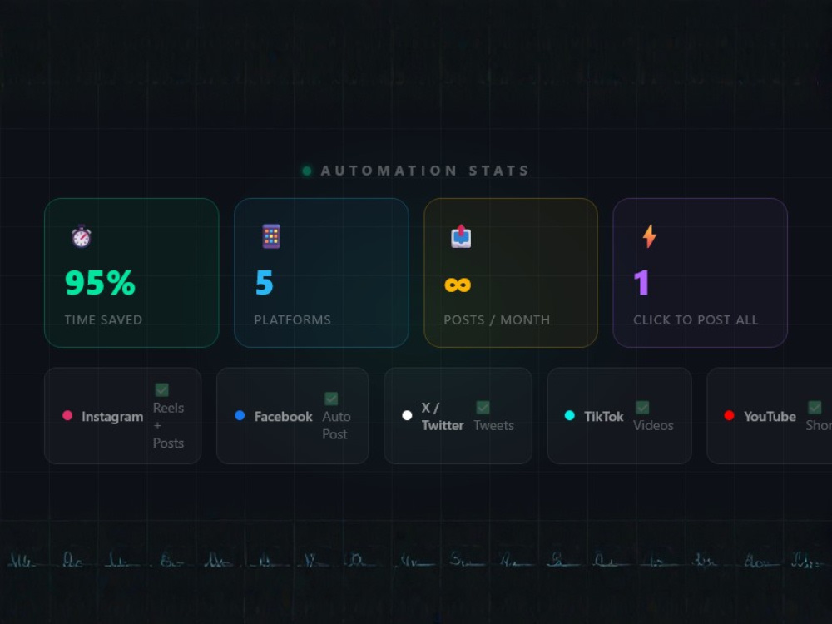Screen dimensions: 832x624
Task: Click the purple number 1
Action: pos(641,283)
